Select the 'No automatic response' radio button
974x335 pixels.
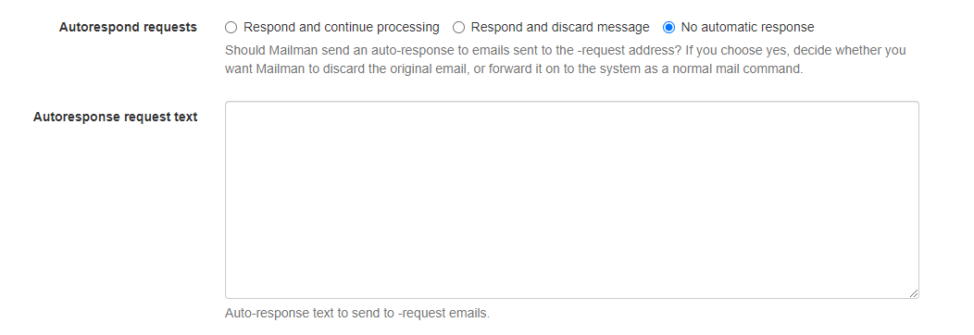point(668,27)
